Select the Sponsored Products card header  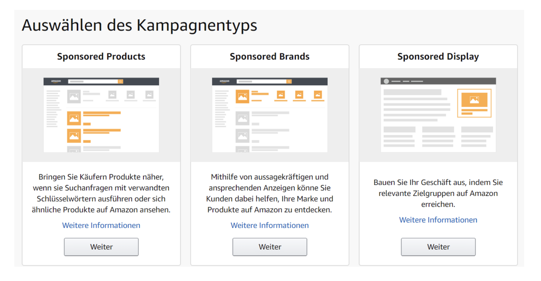tap(101, 56)
